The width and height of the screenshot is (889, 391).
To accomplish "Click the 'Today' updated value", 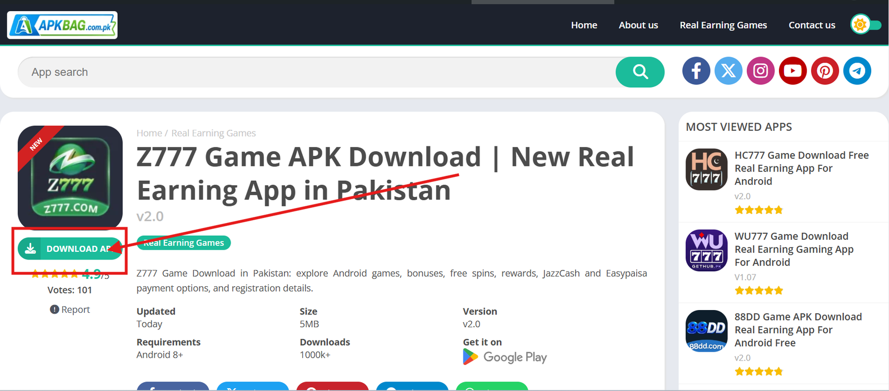I will coord(149,324).
